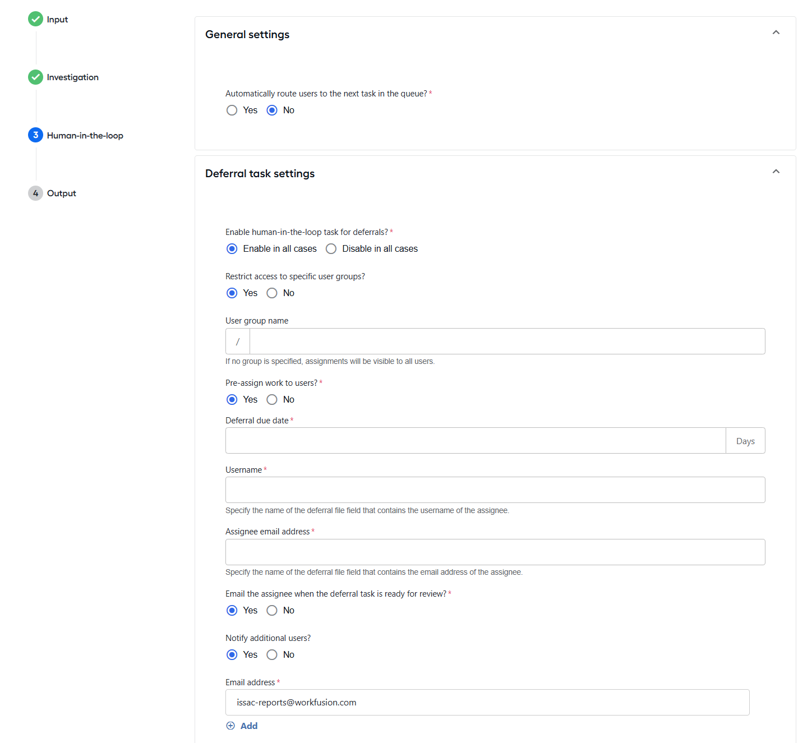Choose Enable in all cases radio
Screen dimensions: 812x743
click(x=232, y=249)
